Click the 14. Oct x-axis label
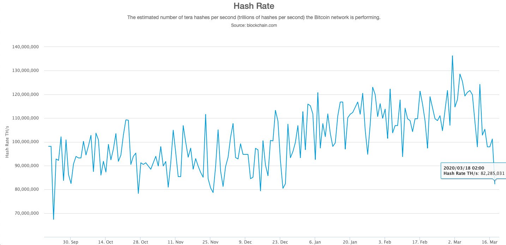This screenshot has width=506, height=245. tap(105, 242)
